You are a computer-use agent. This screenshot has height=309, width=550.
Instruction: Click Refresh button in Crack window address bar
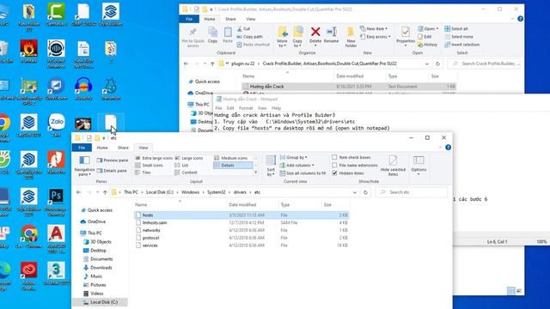click(437, 64)
